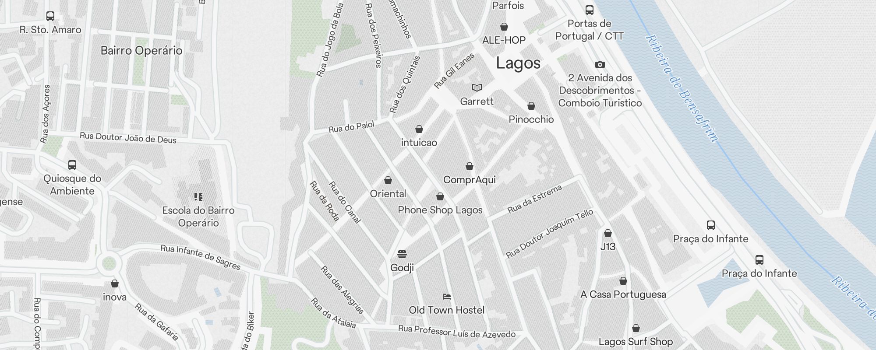Click the R. Sto. Amaro bus stop icon
876x350 pixels.
point(50,16)
